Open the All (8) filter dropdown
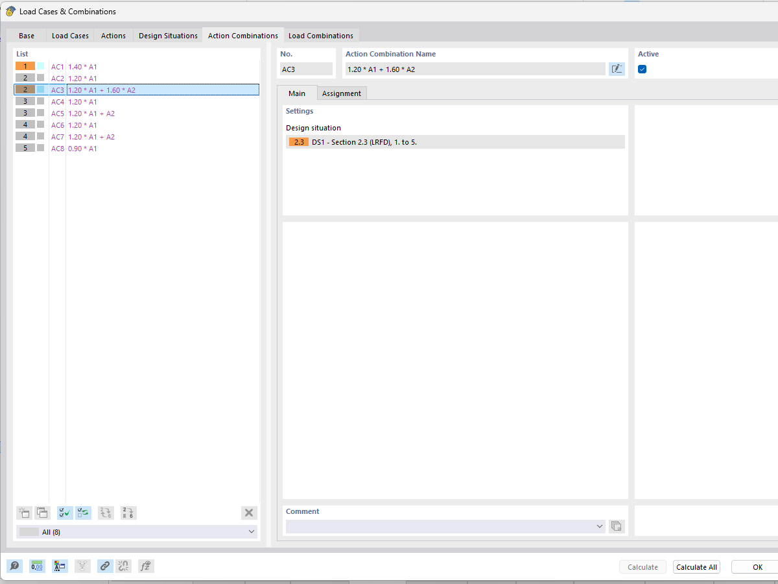Image resolution: width=778 pixels, height=584 pixels. (x=136, y=531)
